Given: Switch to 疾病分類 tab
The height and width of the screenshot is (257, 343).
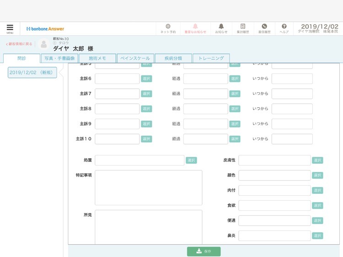Looking at the screenshot, I should (x=173, y=59).
